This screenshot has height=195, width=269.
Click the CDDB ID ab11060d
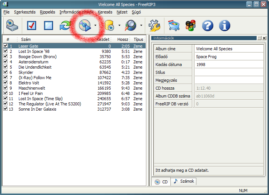(x=205, y=96)
